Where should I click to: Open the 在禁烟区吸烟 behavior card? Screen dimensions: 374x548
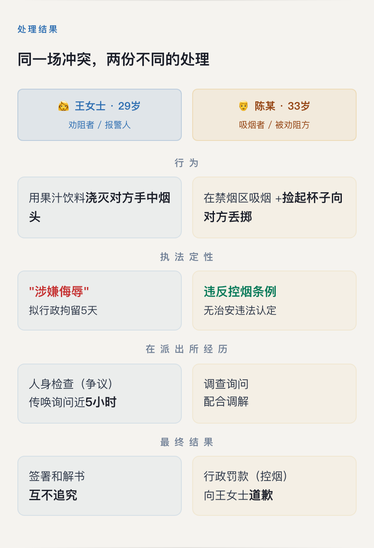pyautogui.click(x=274, y=207)
